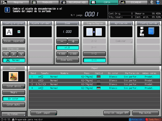Click the Tamb/Rev. status indicator

point(154,119)
